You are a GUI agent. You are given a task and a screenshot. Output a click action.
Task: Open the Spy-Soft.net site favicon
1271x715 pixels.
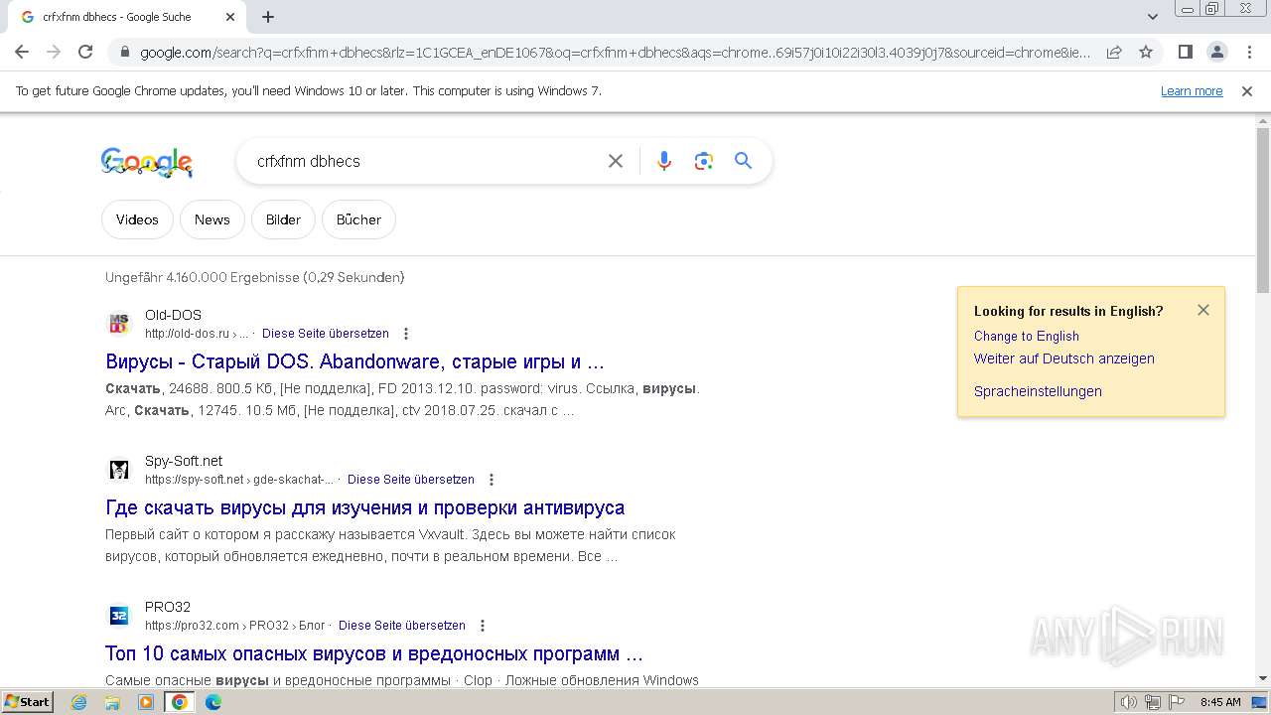pos(119,470)
